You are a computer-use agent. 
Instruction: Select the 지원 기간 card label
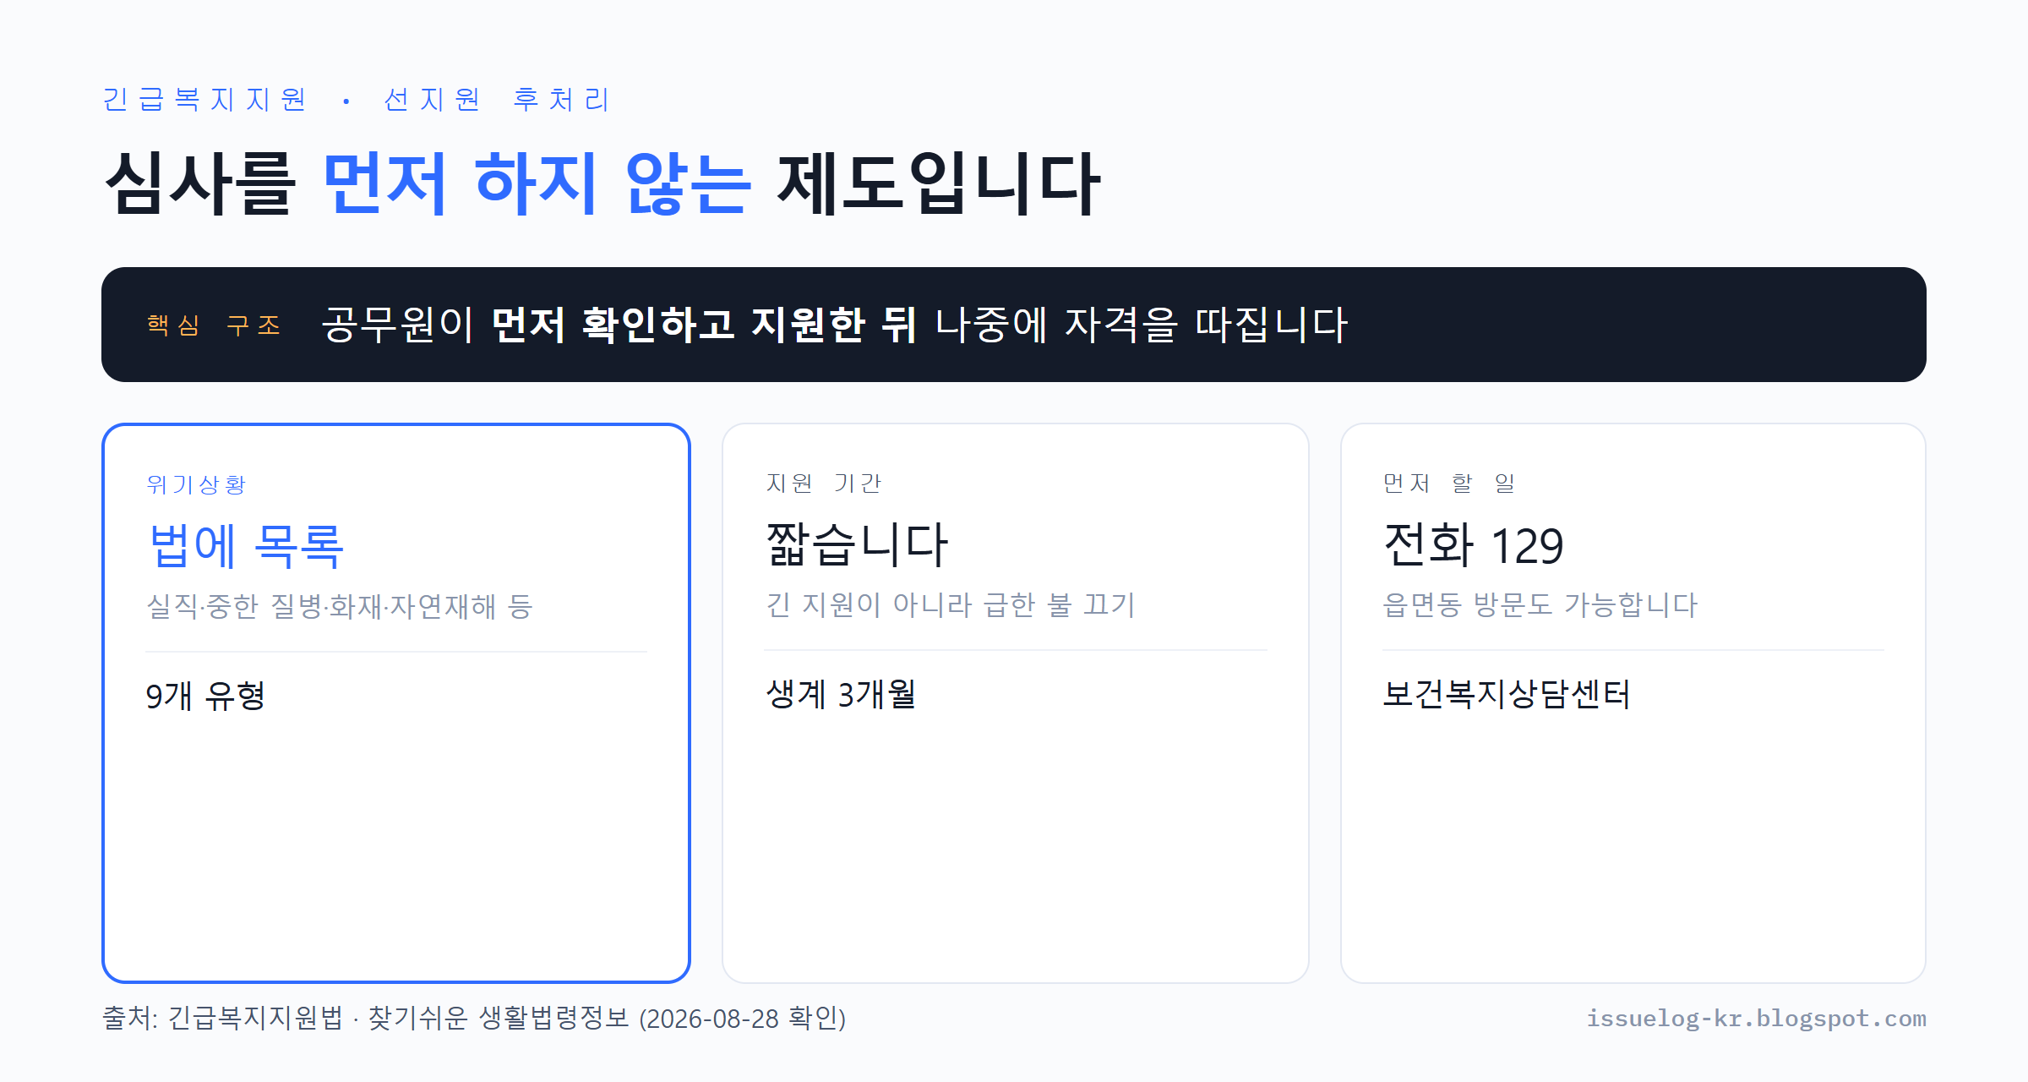(823, 483)
